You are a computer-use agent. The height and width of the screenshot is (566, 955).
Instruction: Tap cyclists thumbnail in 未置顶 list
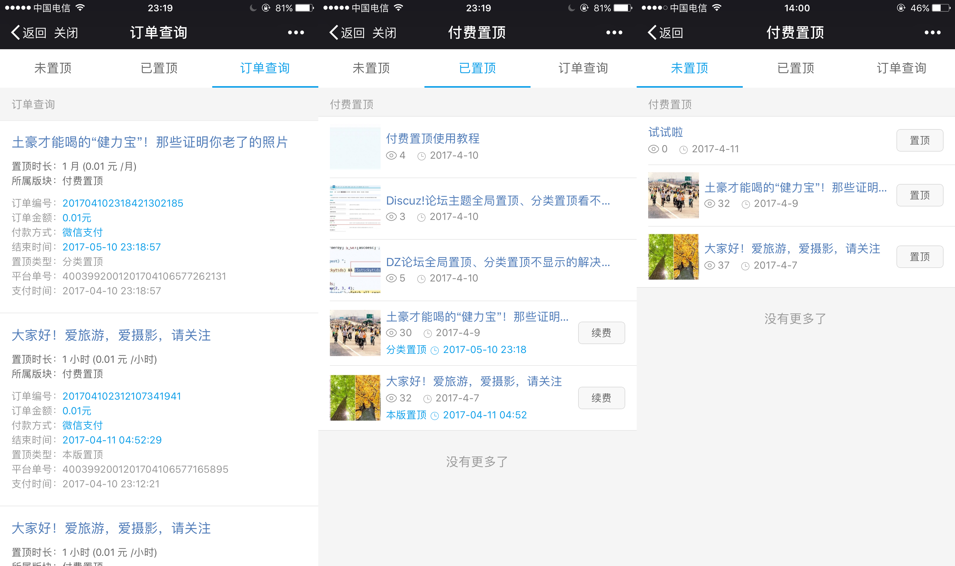[673, 195]
